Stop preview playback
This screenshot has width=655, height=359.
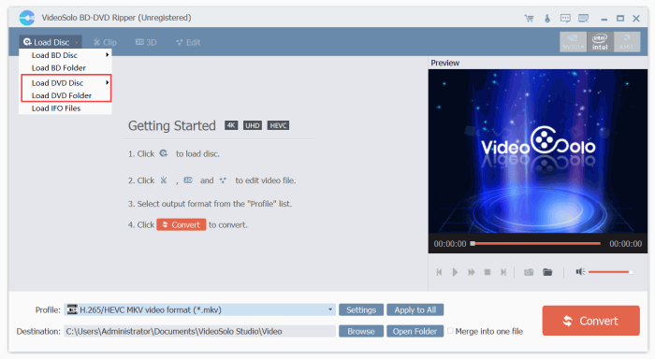[488, 272]
